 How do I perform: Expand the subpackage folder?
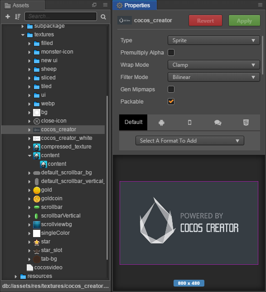click(x=23, y=26)
